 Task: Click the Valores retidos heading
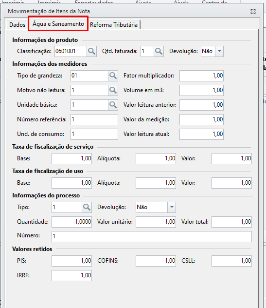pyautogui.click(x=32, y=249)
